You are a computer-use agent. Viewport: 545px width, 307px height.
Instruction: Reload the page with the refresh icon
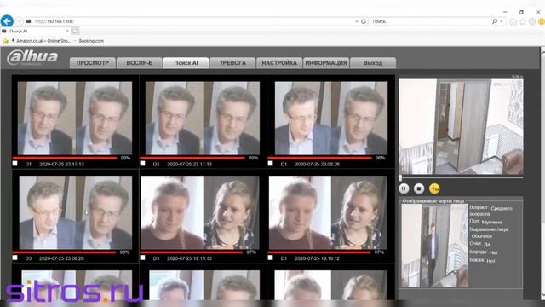(x=364, y=21)
